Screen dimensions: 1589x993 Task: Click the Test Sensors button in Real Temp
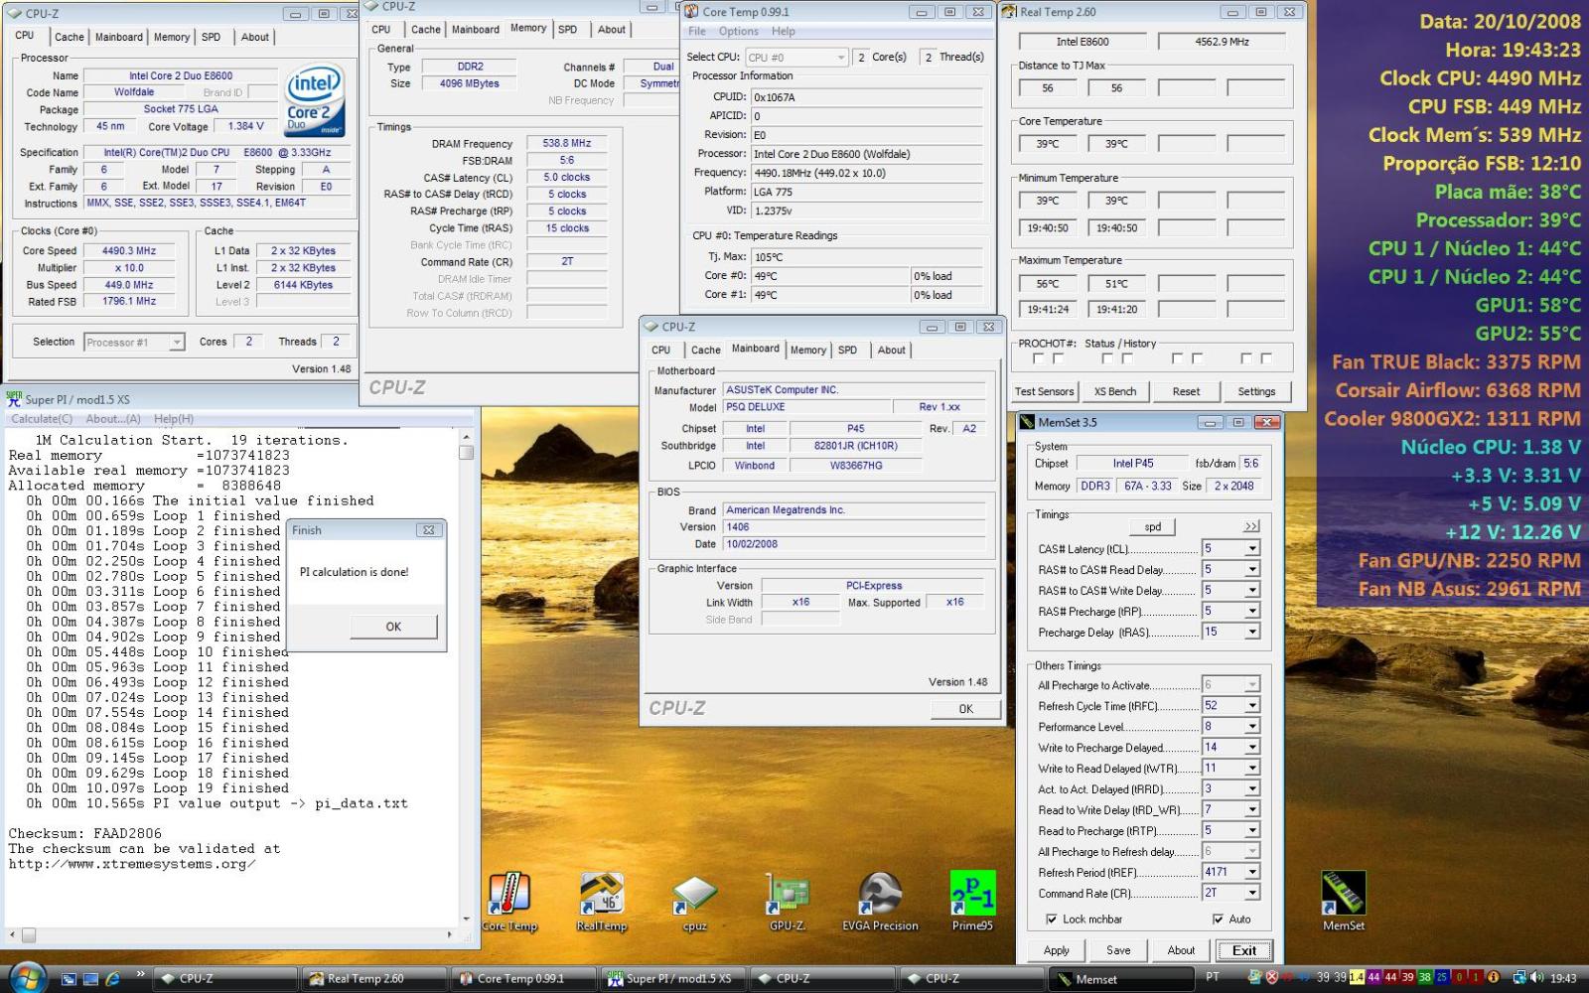(1044, 392)
